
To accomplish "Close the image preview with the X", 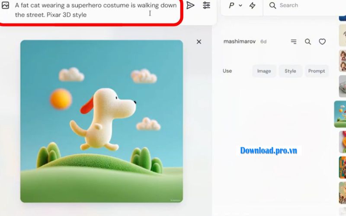I will tap(199, 42).
